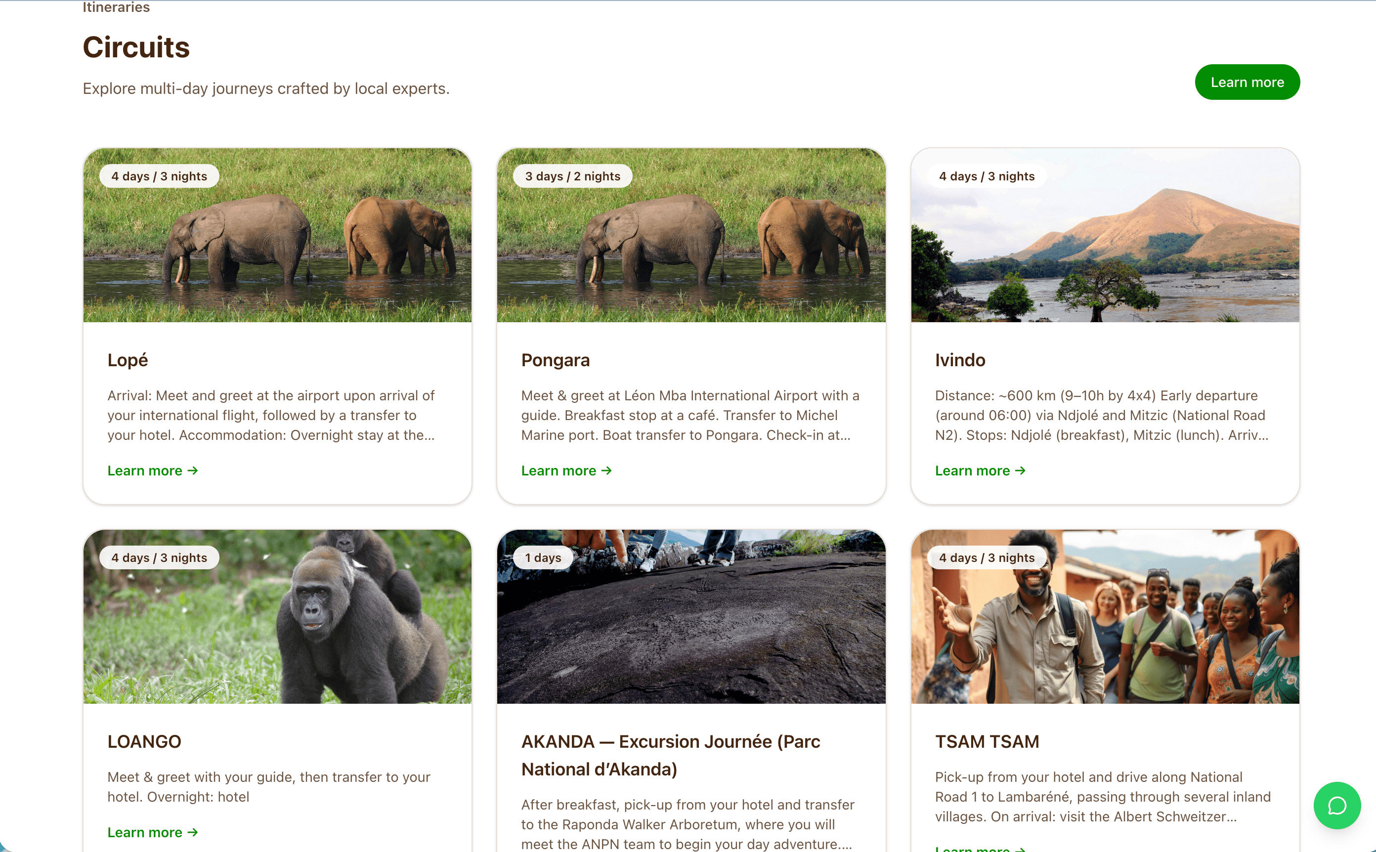Click the Itineraries label above Circuits
Screen dimensions: 1376x852
click(116, 7)
